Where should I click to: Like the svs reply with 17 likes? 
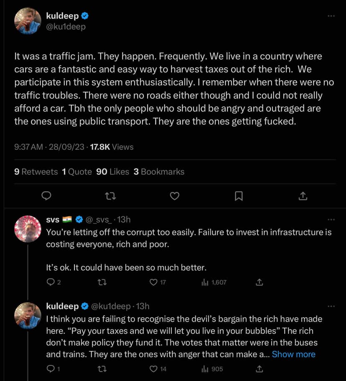153,283
